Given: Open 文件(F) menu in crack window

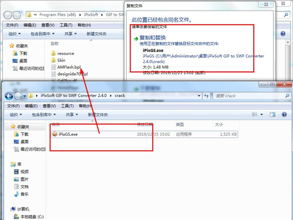Looking at the screenshot, I should pos(13,106).
